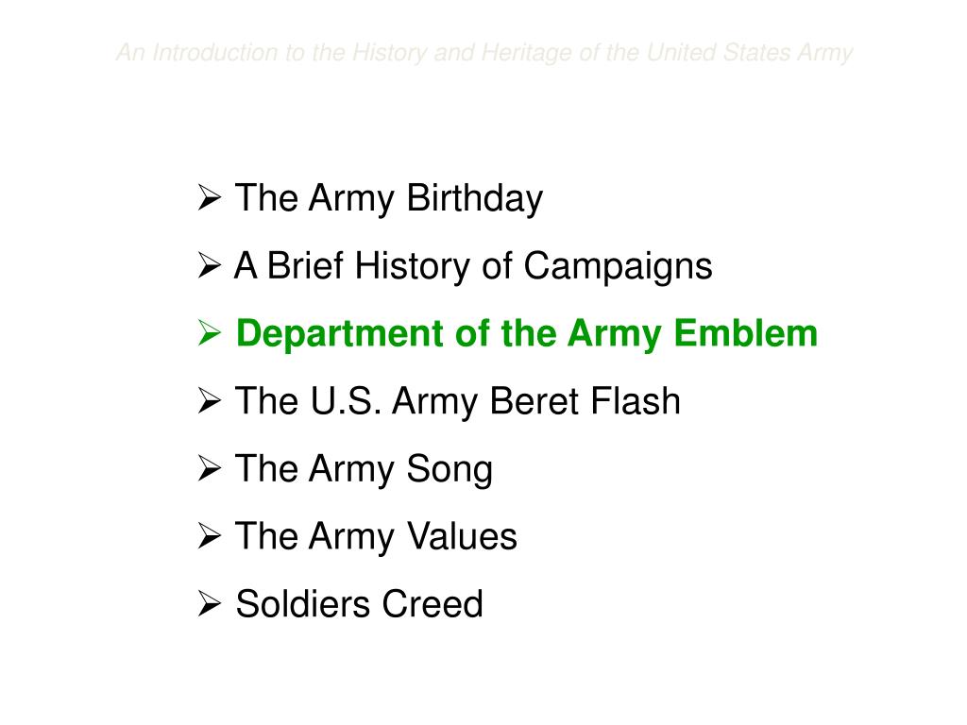This screenshot has height=725, width=967.
Task: Click the arrow bullet beside The Army Birthday
Action: pyautogui.click(x=210, y=197)
